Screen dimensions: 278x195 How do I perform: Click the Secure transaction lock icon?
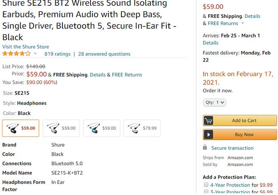click(x=205, y=148)
